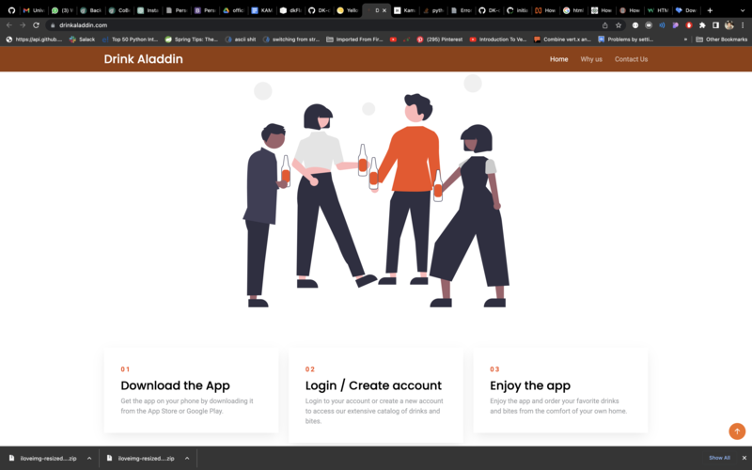
Task: Expand options for first downloaded zip file
Action: pos(89,458)
